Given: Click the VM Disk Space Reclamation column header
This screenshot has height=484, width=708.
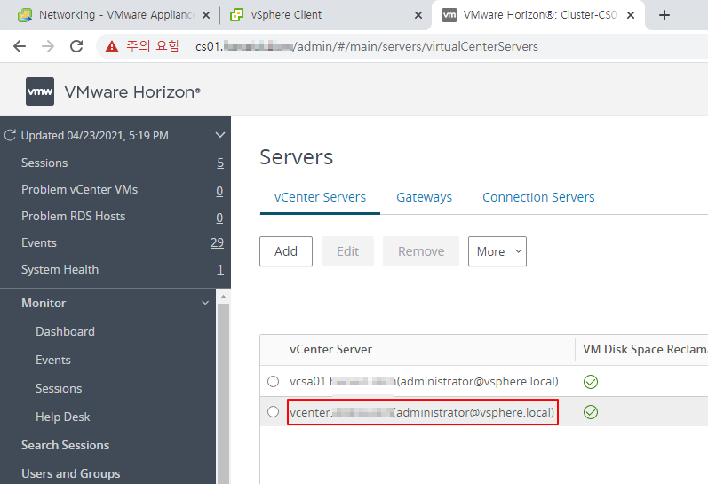Looking at the screenshot, I should (x=645, y=349).
